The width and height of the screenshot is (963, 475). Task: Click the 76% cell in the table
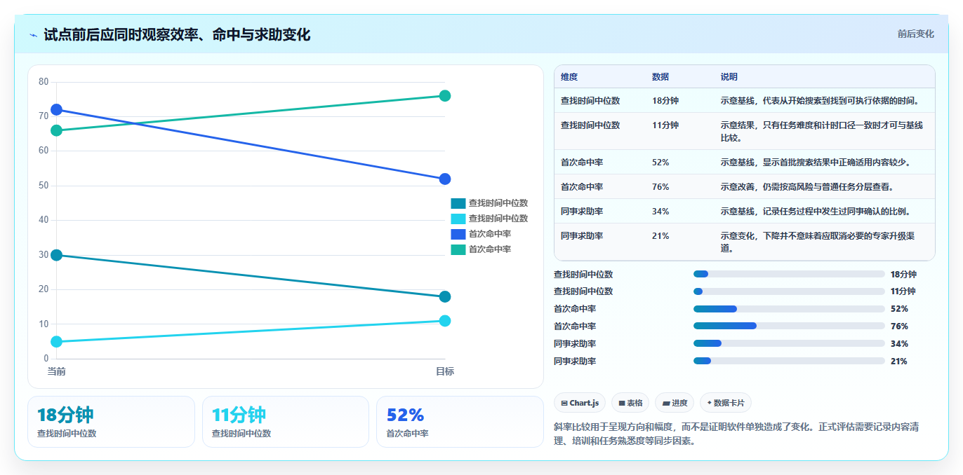(x=660, y=187)
